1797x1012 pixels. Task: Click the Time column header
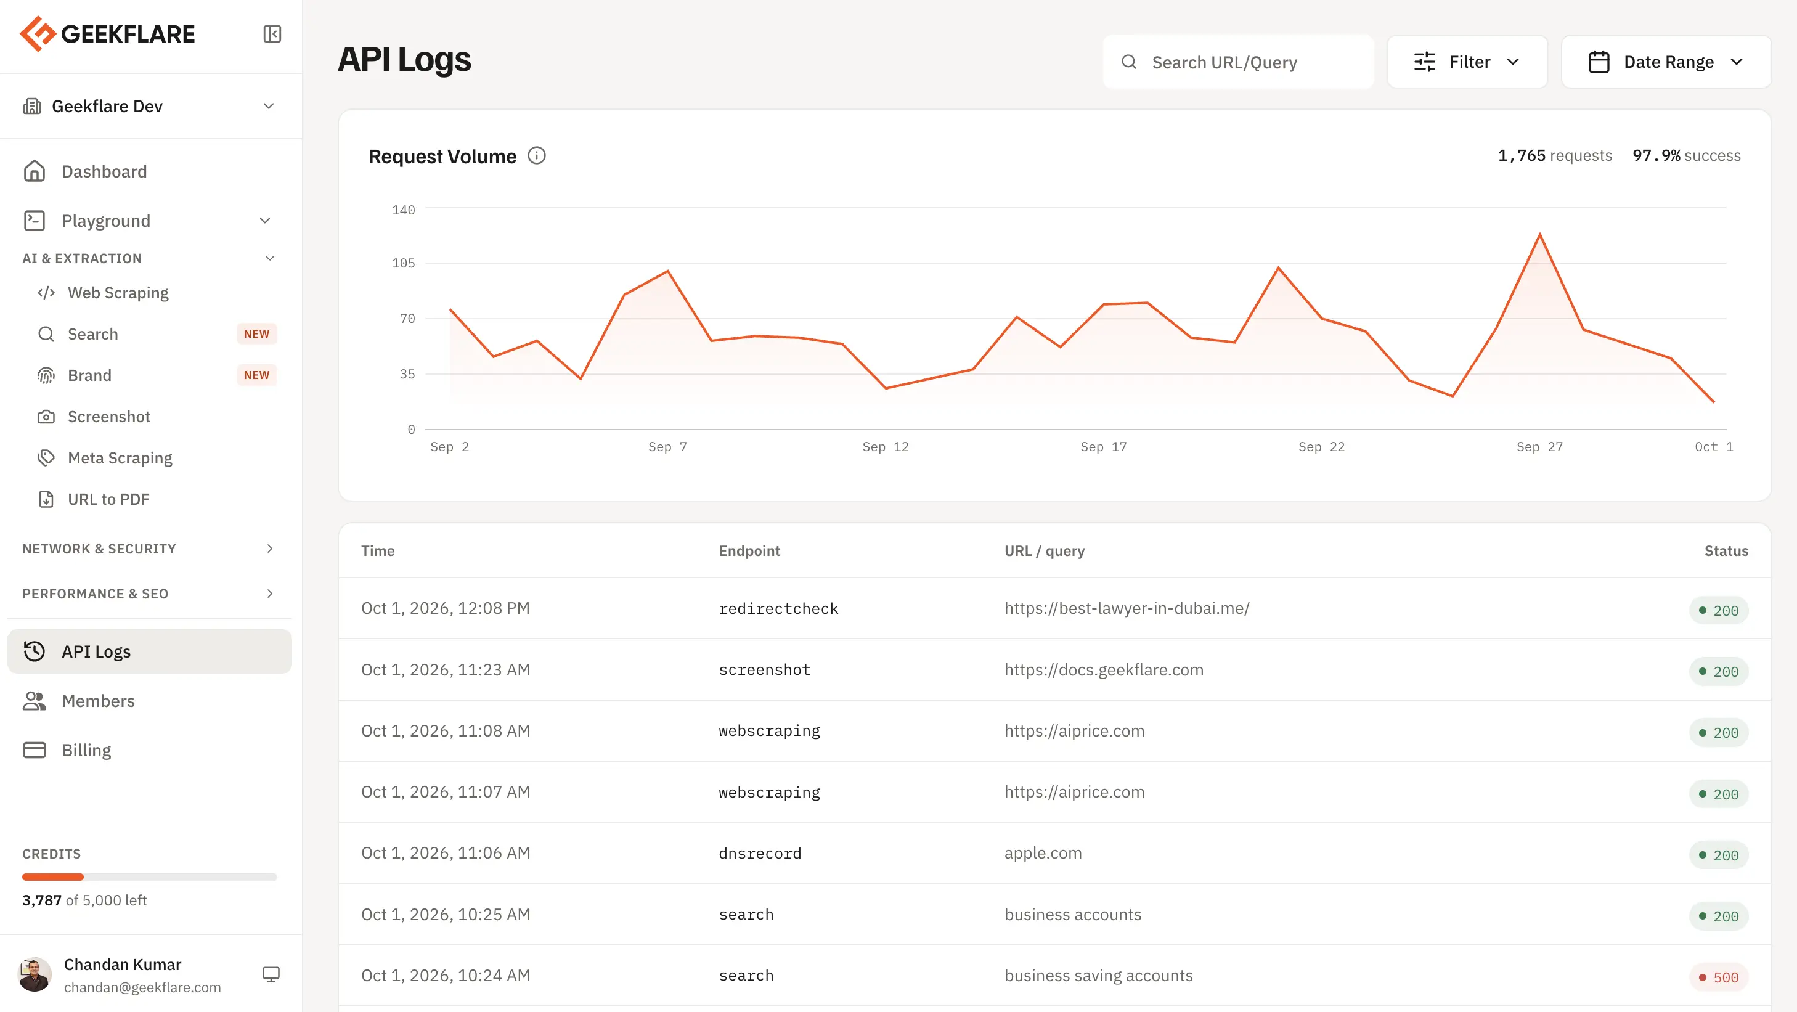pyautogui.click(x=378, y=551)
